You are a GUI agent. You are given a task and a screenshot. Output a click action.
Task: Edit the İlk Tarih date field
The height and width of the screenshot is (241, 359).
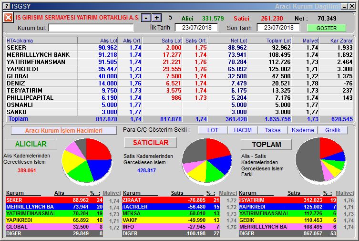click(x=196, y=28)
